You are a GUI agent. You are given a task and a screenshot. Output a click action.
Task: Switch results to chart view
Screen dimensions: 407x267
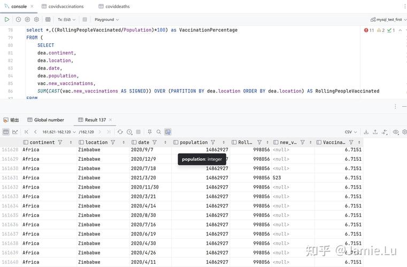tap(15, 132)
